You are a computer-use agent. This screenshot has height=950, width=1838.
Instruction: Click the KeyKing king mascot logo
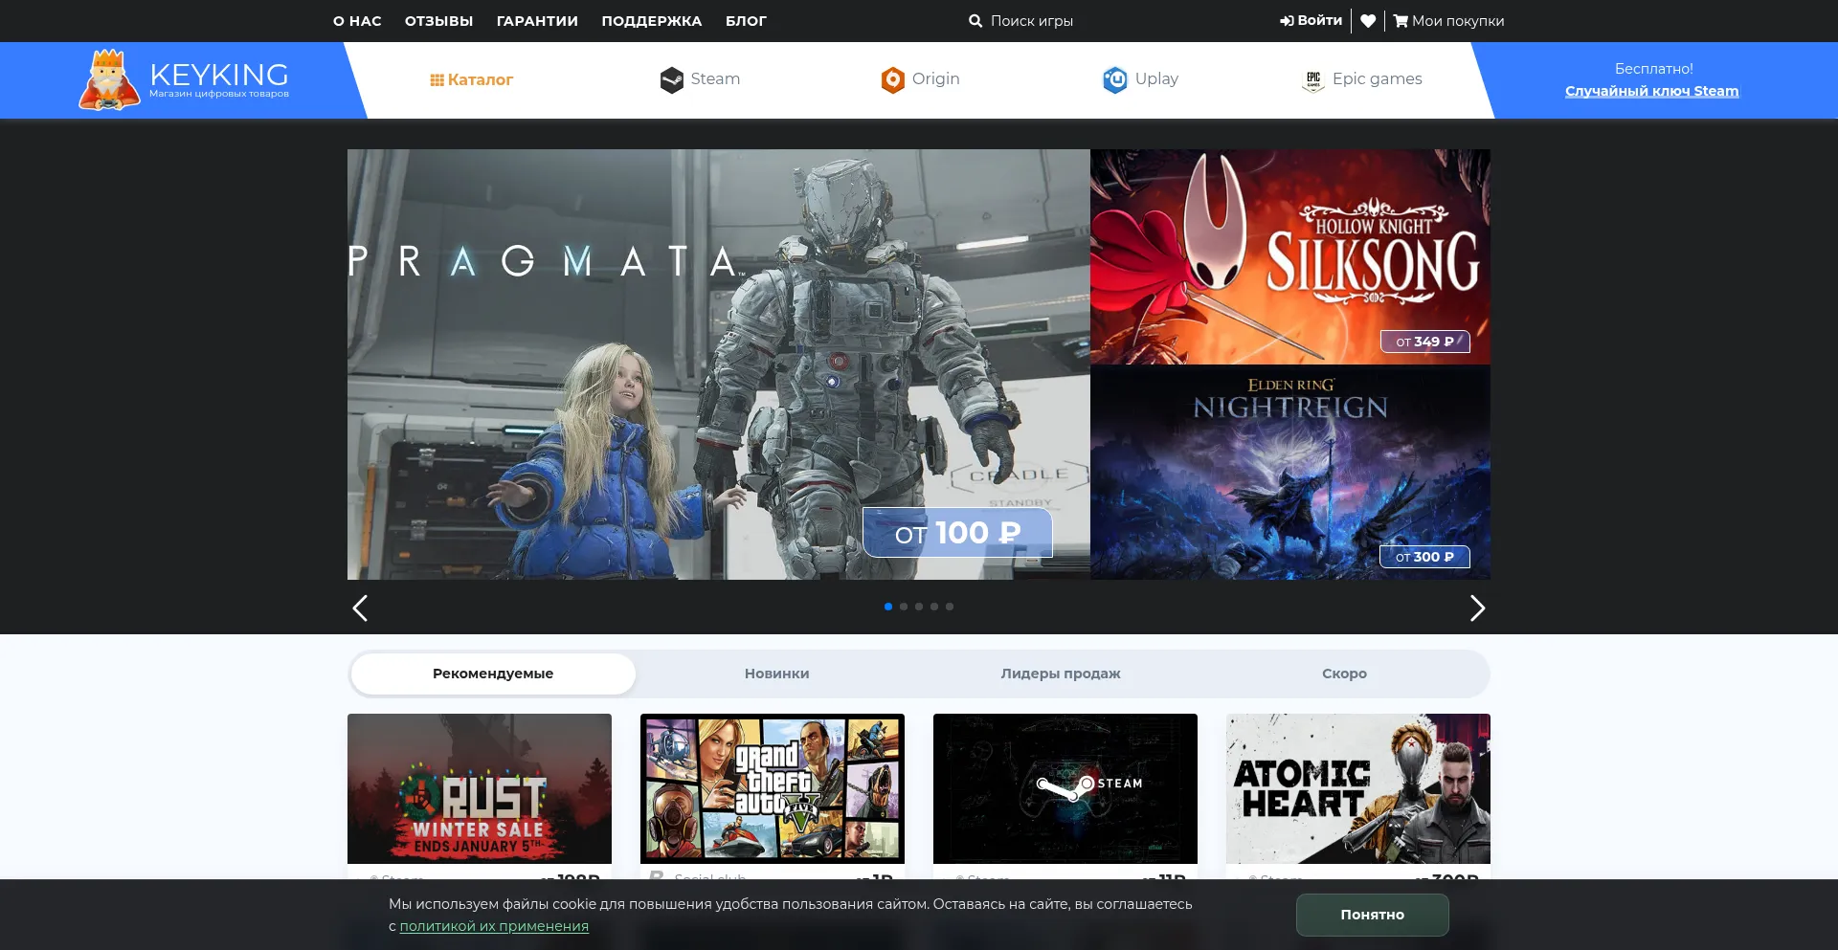pos(109,79)
